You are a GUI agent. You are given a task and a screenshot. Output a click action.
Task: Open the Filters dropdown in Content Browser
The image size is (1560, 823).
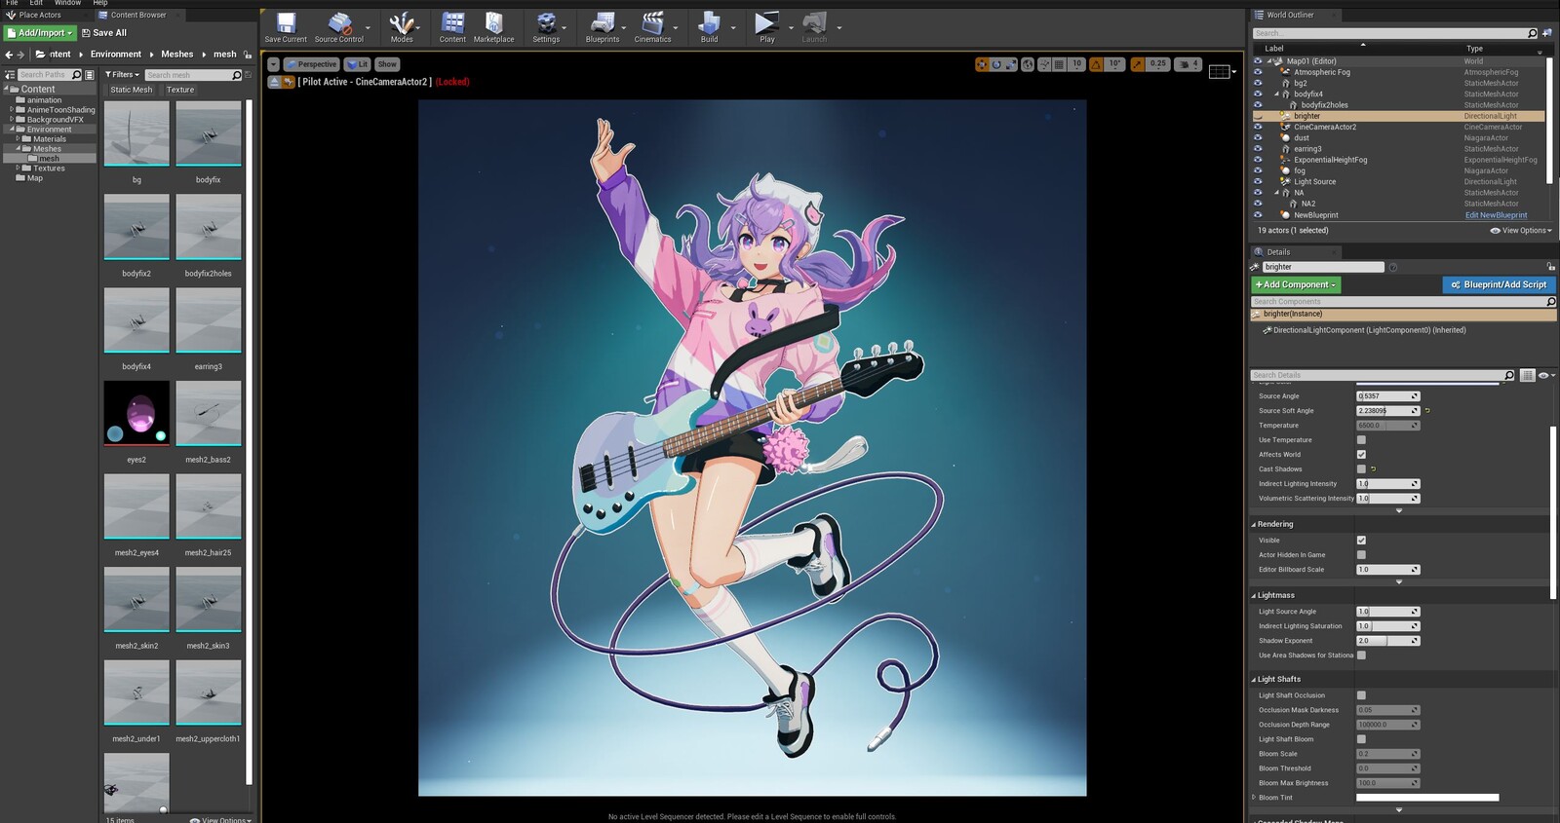click(x=122, y=75)
